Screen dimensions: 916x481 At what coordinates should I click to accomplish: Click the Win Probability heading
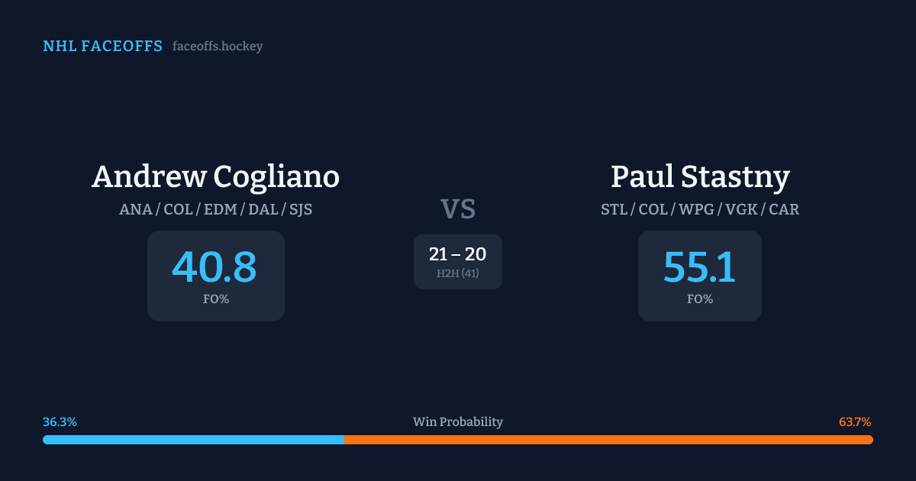click(458, 422)
